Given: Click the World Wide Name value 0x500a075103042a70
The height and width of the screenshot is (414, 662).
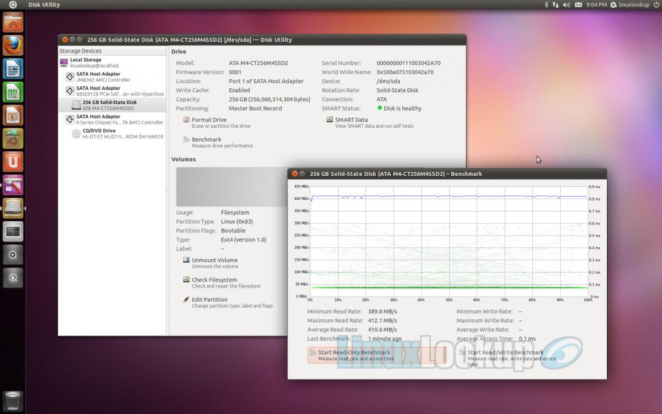Looking at the screenshot, I should tap(405, 72).
